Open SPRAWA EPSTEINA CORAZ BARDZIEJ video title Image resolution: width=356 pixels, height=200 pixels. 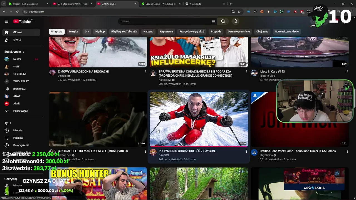point(196,74)
